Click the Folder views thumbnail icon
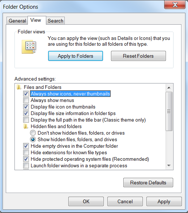This screenshot has width=188, height=213. (x=29, y=47)
